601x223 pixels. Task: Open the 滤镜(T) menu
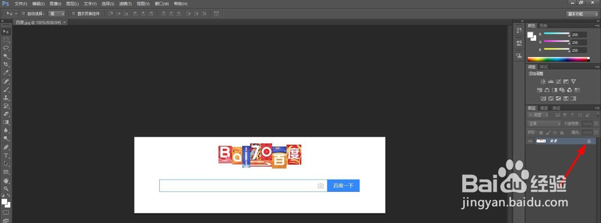point(126,4)
